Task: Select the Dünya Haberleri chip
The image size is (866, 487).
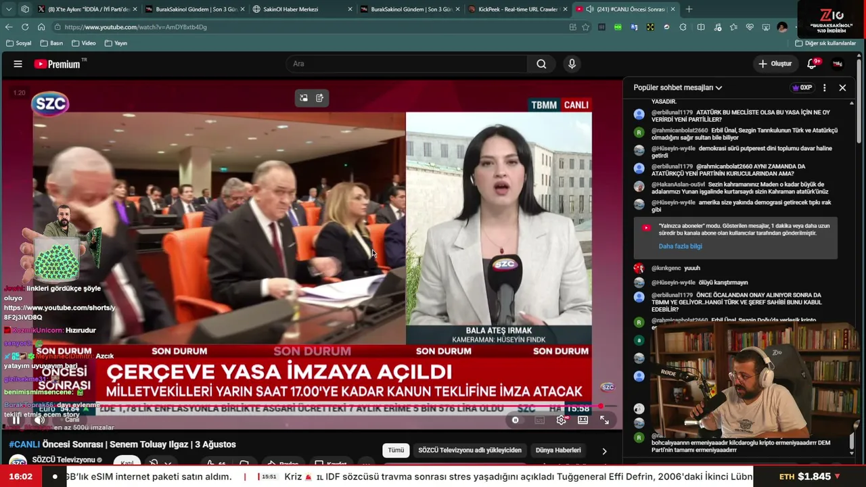Action: pos(558,450)
